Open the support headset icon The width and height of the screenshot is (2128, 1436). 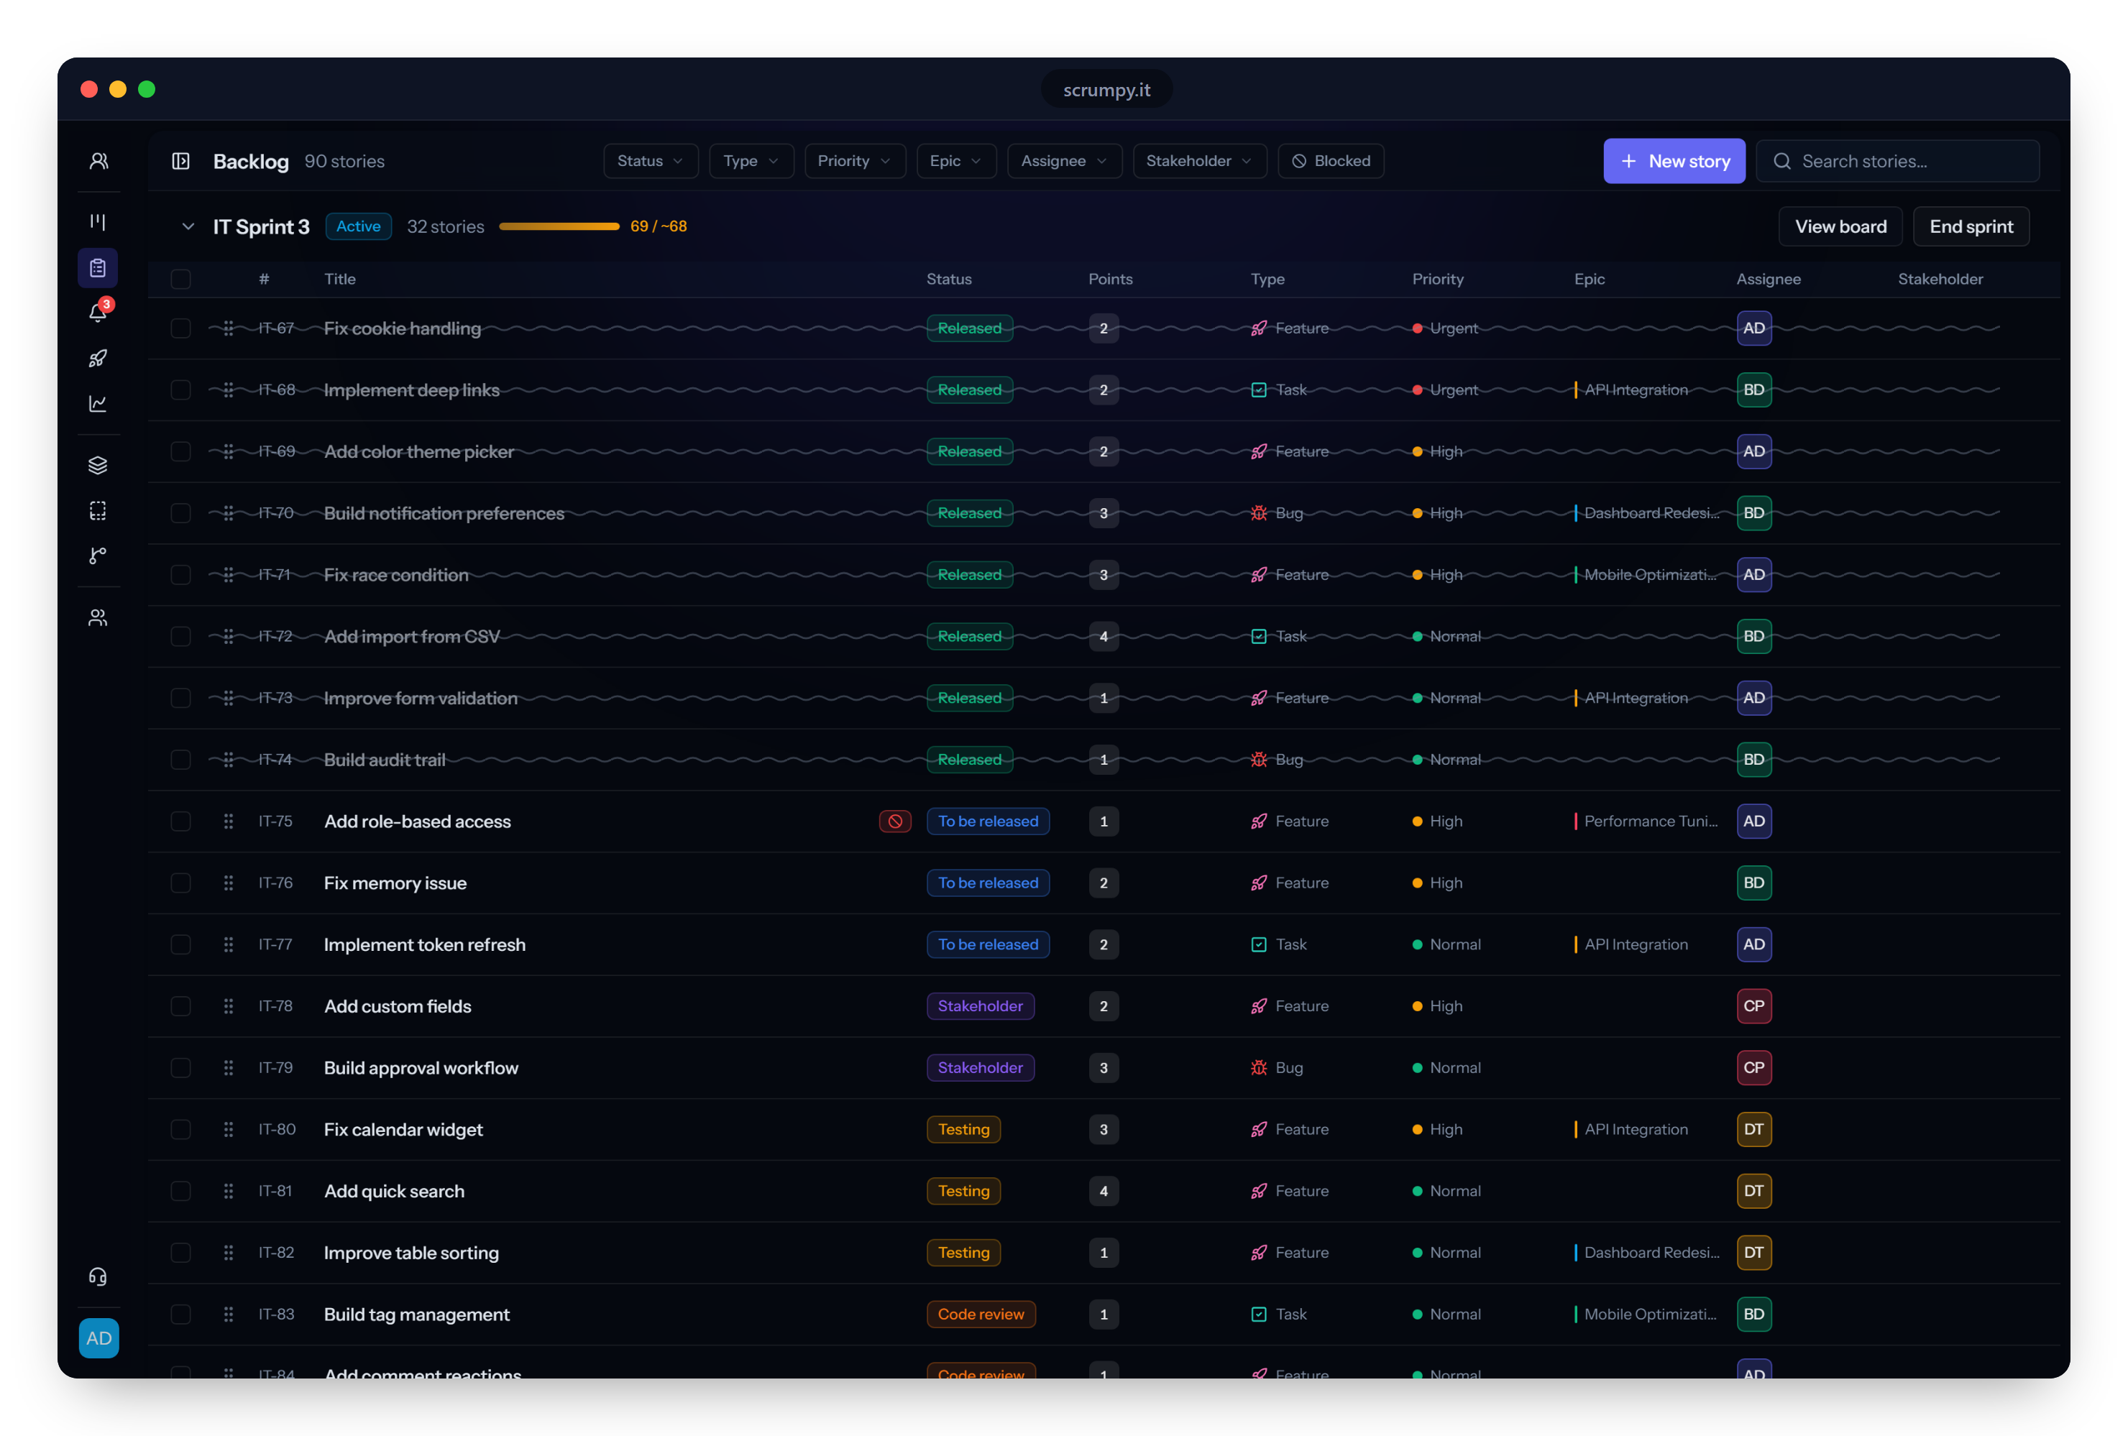click(98, 1276)
